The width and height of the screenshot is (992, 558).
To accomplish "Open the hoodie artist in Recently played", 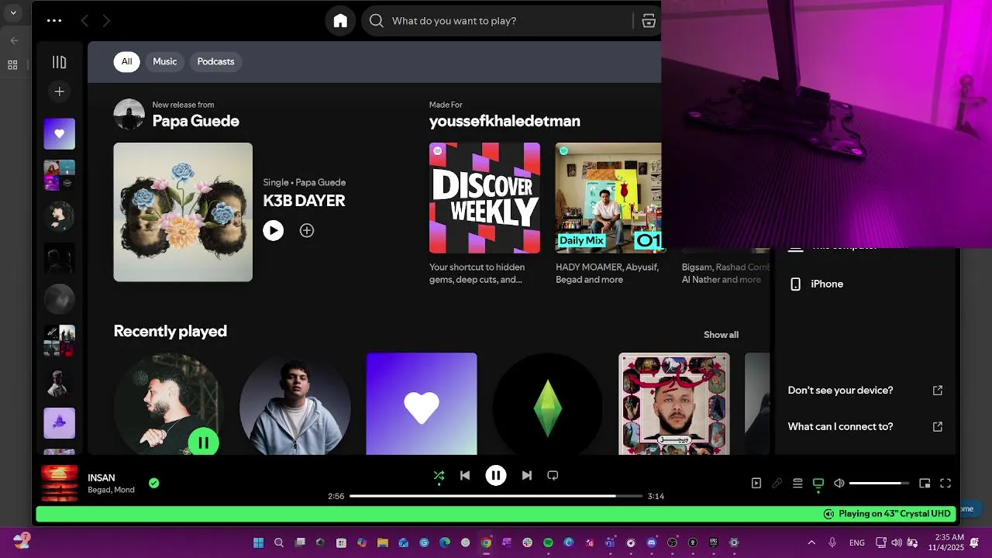I will (295, 404).
